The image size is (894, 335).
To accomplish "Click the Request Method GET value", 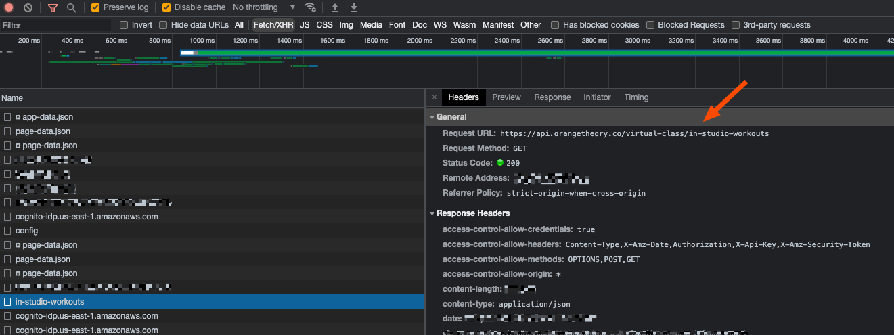I will (520, 148).
